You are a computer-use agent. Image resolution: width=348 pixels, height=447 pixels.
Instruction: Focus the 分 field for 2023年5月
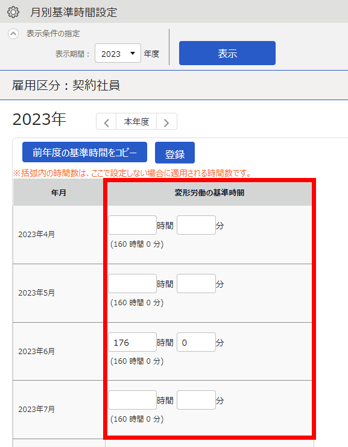(196, 284)
